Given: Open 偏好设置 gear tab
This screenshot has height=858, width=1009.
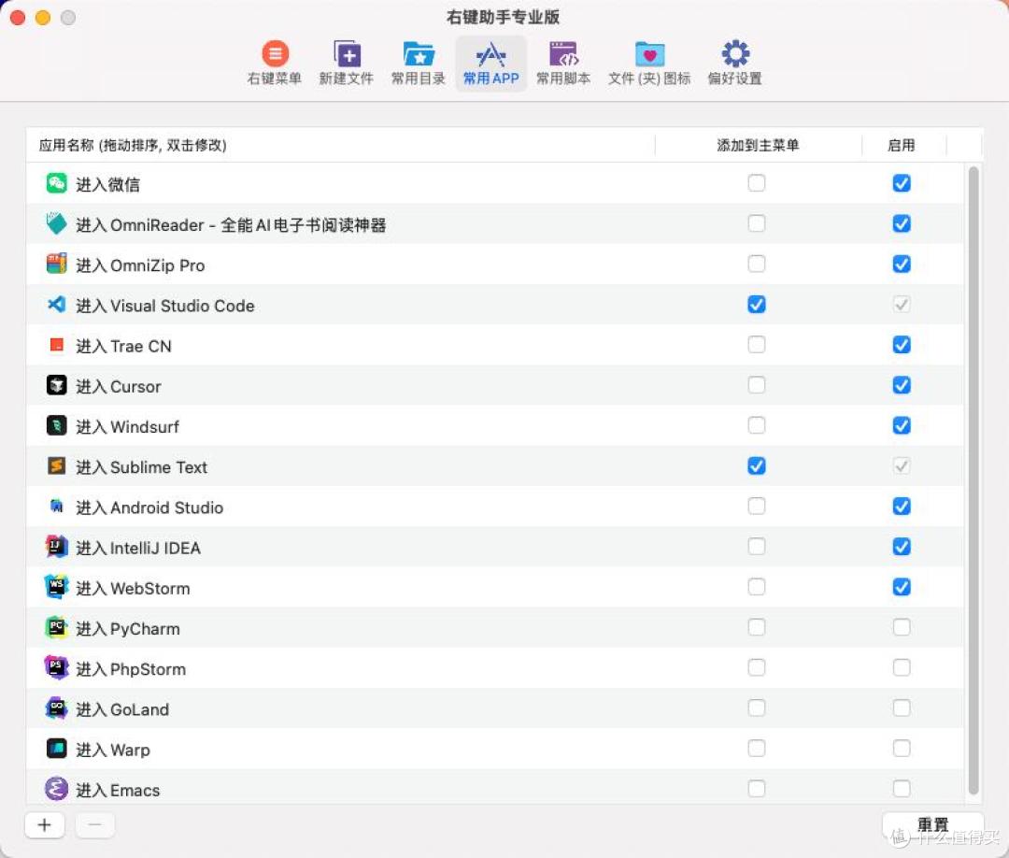Looking at the screenshot, I should tap(735, 63).
